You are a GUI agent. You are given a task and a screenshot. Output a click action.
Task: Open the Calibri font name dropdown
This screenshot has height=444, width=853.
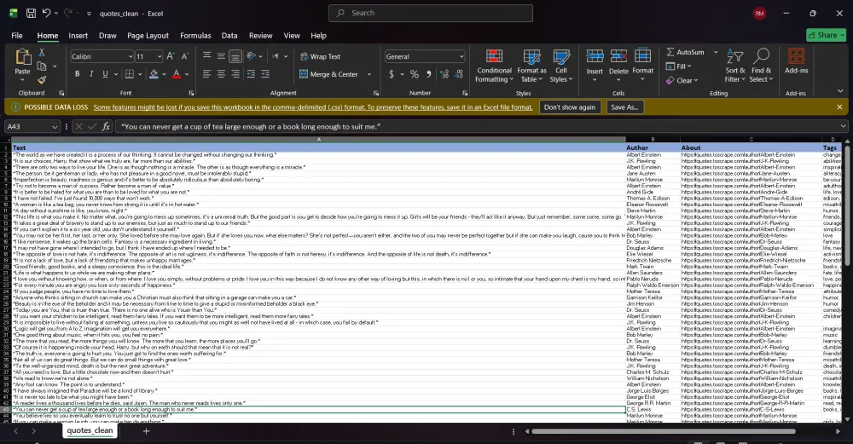click(130, 56)
